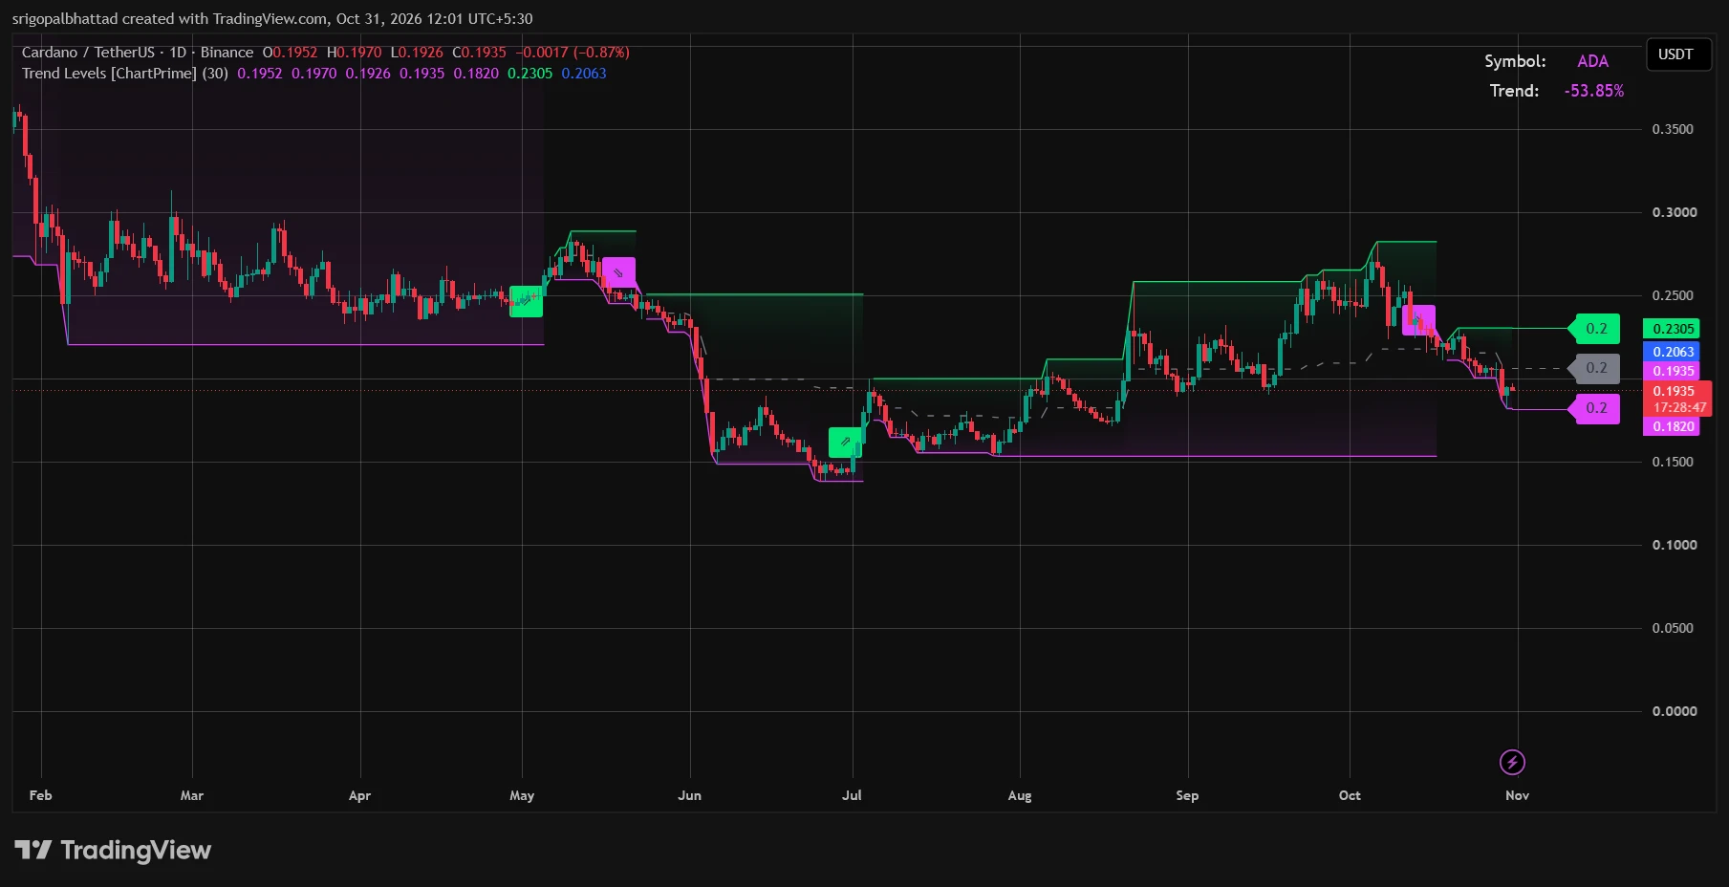The height and width of the screenshot is (887, 1729).
Task: Click the grey 0.2 mid level label
Action: click(x=1595, y=368)
